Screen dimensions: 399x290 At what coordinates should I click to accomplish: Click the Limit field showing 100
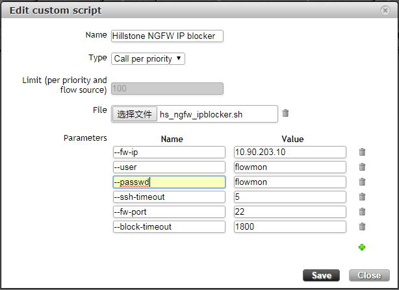coord(168,88)
